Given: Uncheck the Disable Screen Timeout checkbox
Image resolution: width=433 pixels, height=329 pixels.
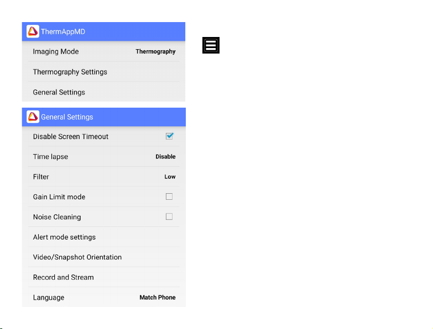Looking at the screenshot, I should click(169, 136).
